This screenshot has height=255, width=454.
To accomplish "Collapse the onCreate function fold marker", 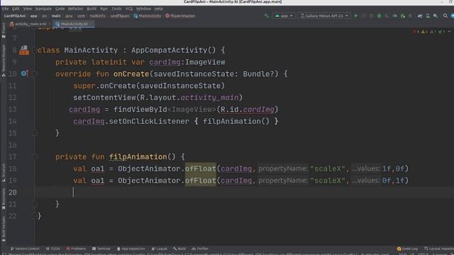I will [35, 74].
